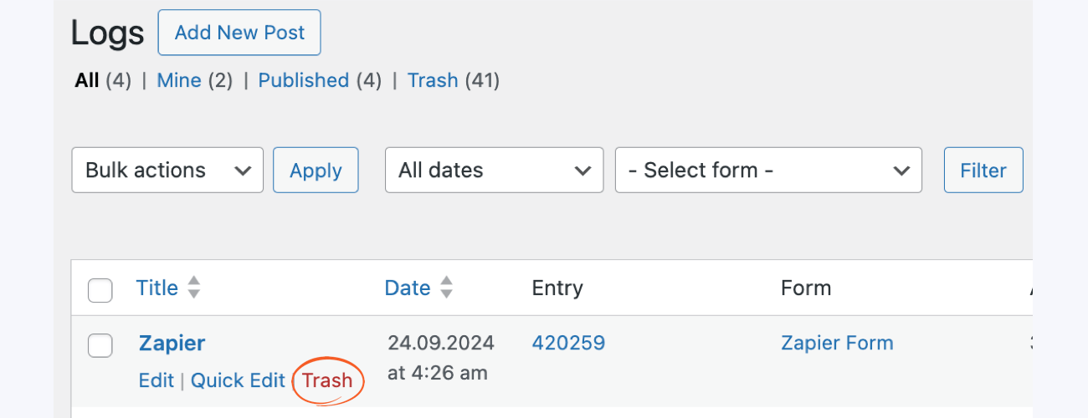1088x418 pixels.
Task: Click the Add New Post button
Action: (x=239, y=33)
